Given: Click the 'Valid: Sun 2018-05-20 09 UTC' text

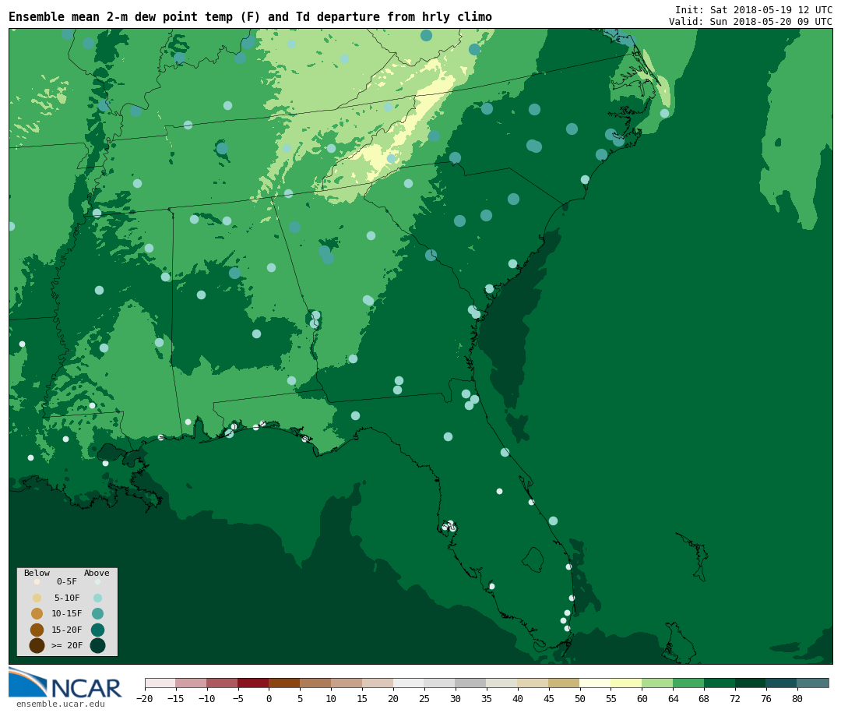Looking at the screenshot, I should pos(751,22).
